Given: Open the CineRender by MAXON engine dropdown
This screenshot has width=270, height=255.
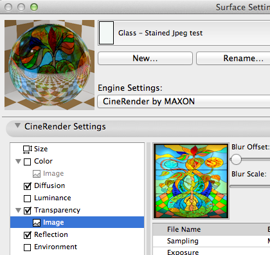Looking at the screenshot, I should coord(184,102).
